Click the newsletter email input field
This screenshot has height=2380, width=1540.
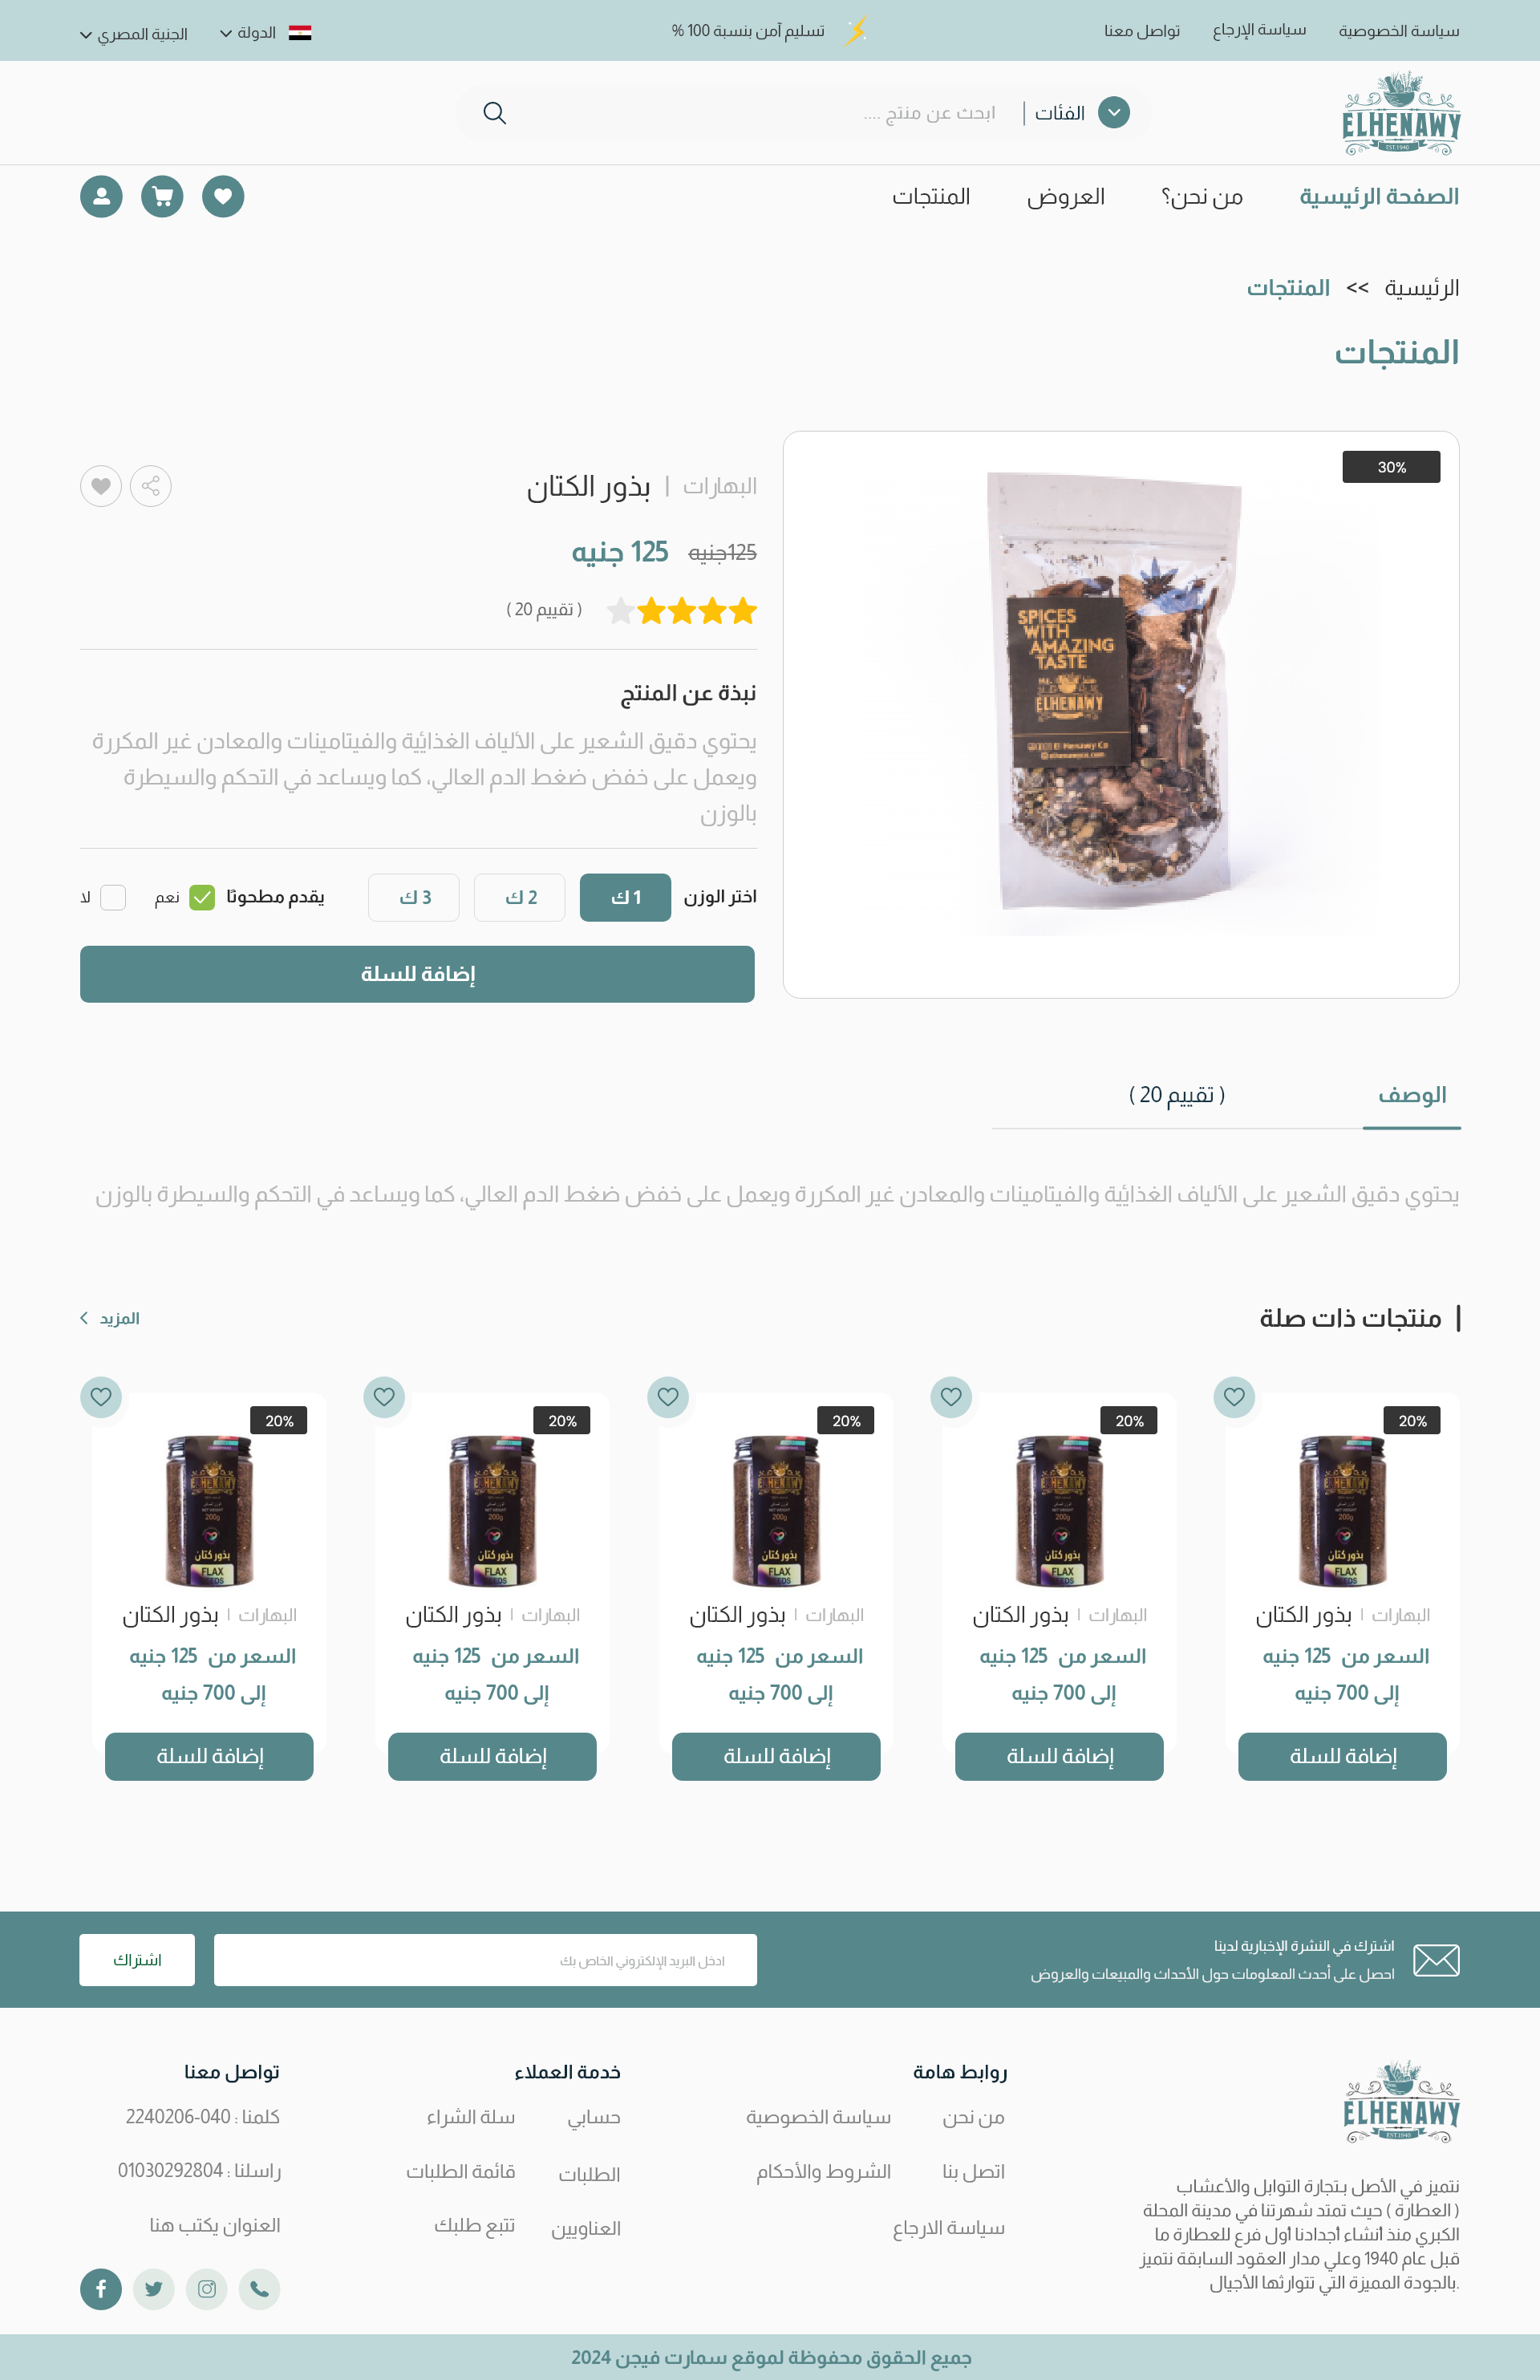coord(485,1960)
